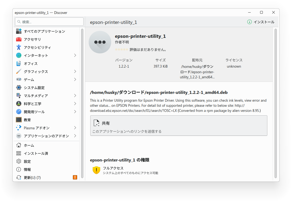Click the sidebar vertical scrollbar

pyautogui.click(x=82, y=104)
